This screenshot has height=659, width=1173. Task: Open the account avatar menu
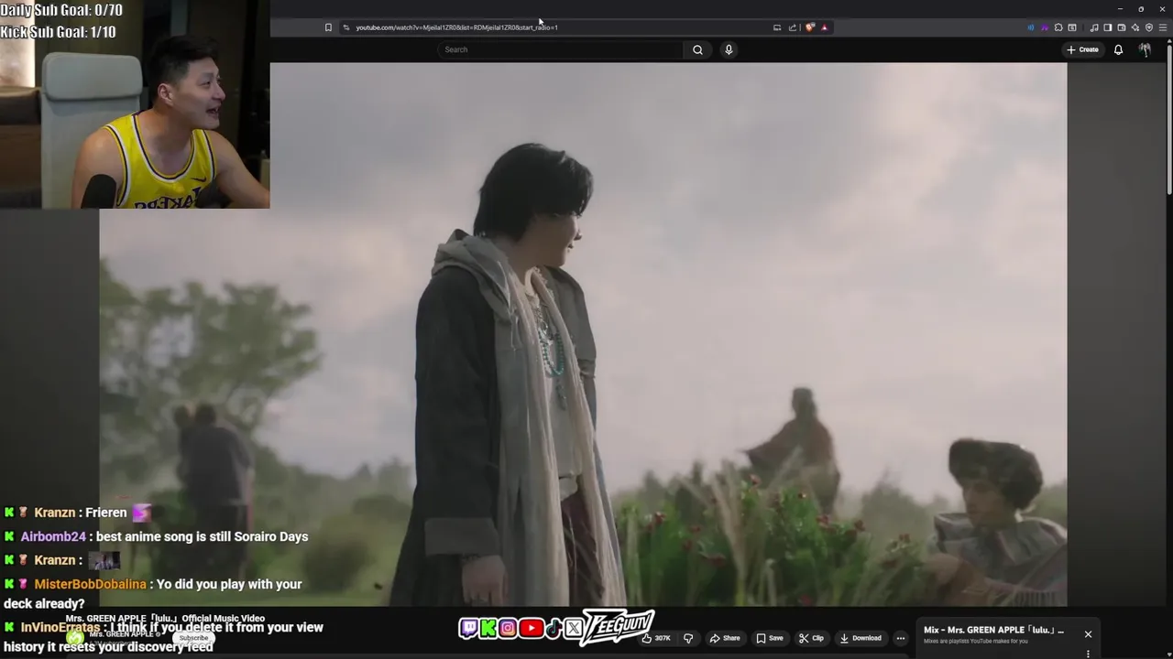1145,49
